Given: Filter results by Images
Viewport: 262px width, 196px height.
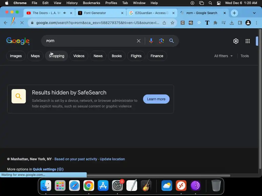Looking at the screenshot, I should [x=16, y=56].
